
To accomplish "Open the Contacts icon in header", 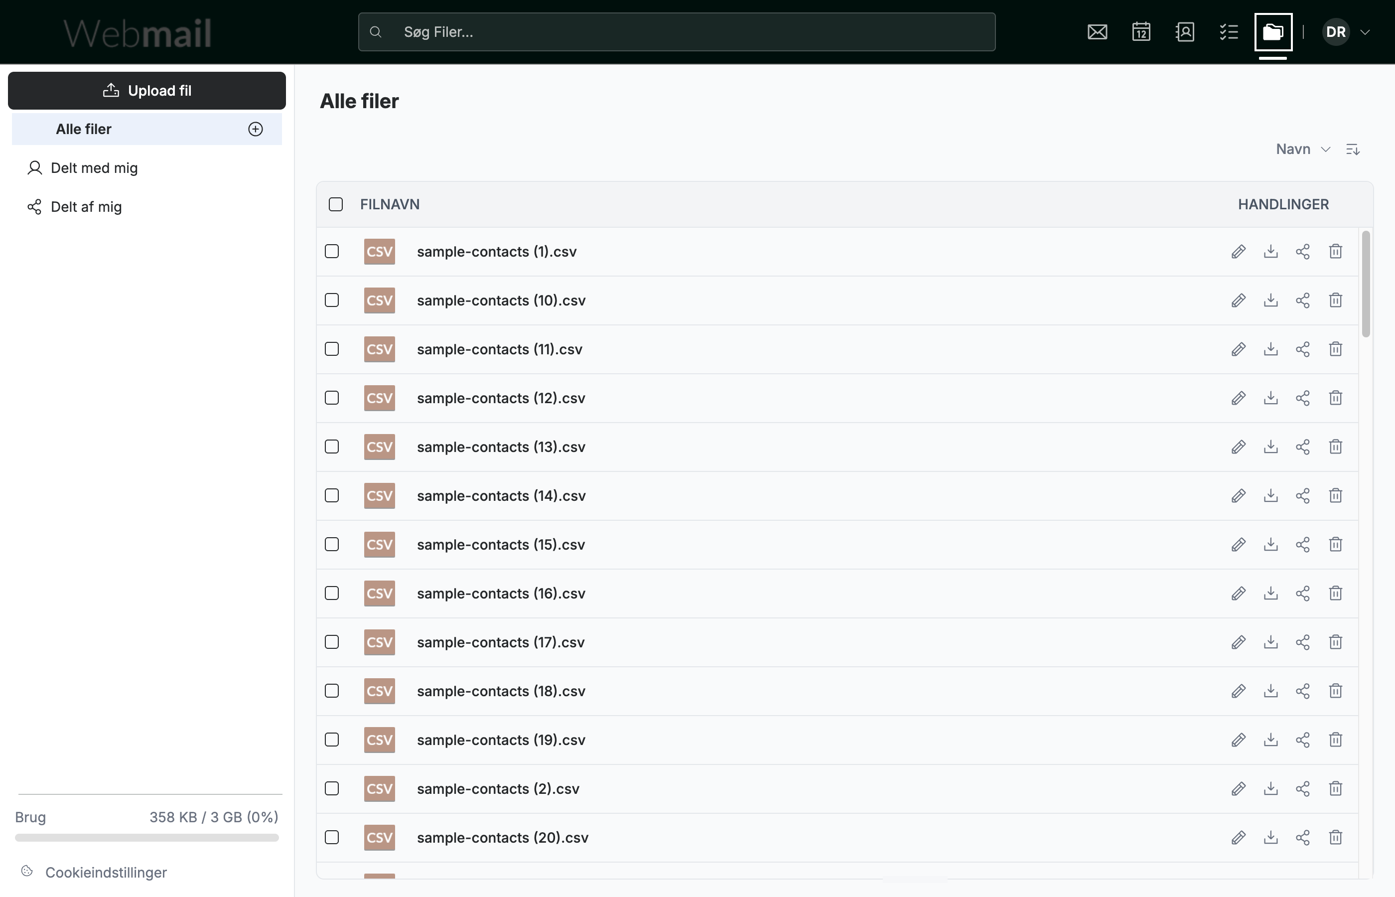I will pos(1185,32).
